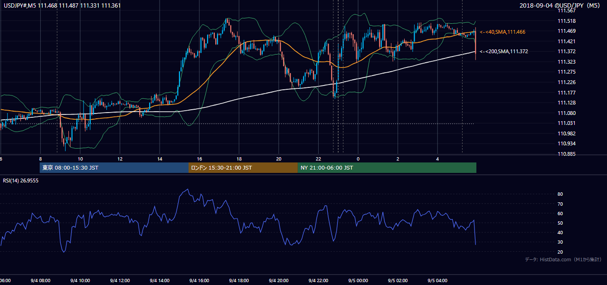Click RSI scale value 80
Viewport: 607px width, 285px height.
click(x=560, y=194)
